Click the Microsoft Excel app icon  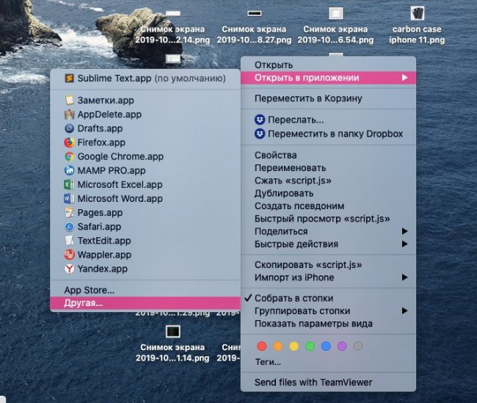(x=69, y=184)
